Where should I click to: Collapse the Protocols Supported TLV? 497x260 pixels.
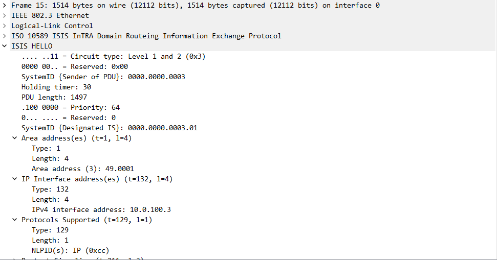(15, 220)
